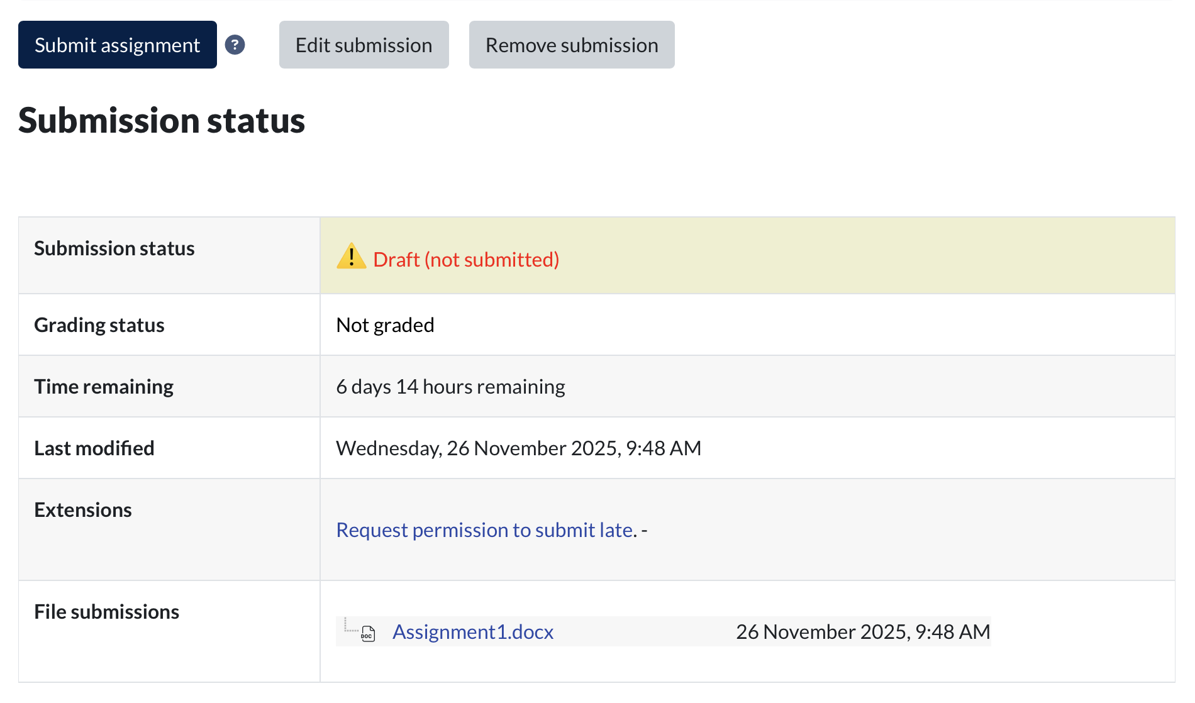Select the Remove submission button
1195x703 pixels.
571,45
